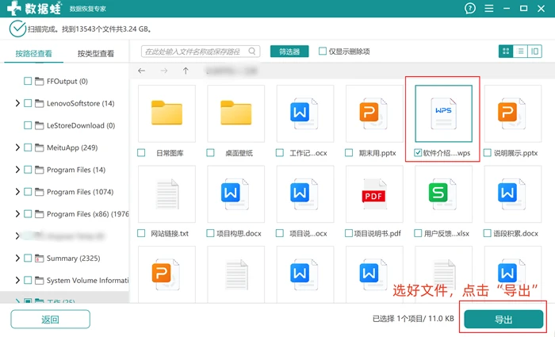Switch to preview pane view
The image size is (555, 337).
pos(535,52)
